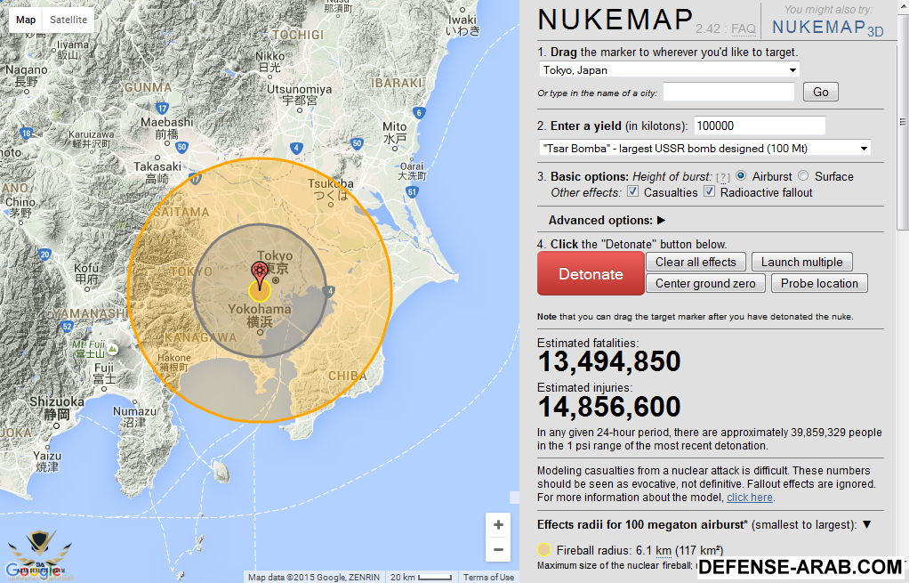Click the Yokohama city dot on map
Image resolution: width=909 pixels, height=583 pixels.
coord(261,332)
